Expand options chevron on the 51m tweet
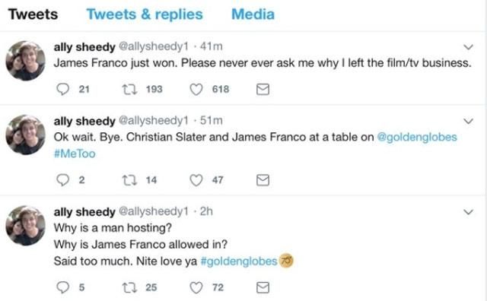The width and height of the screenshot is (487, 301). [x=468, y=121]
